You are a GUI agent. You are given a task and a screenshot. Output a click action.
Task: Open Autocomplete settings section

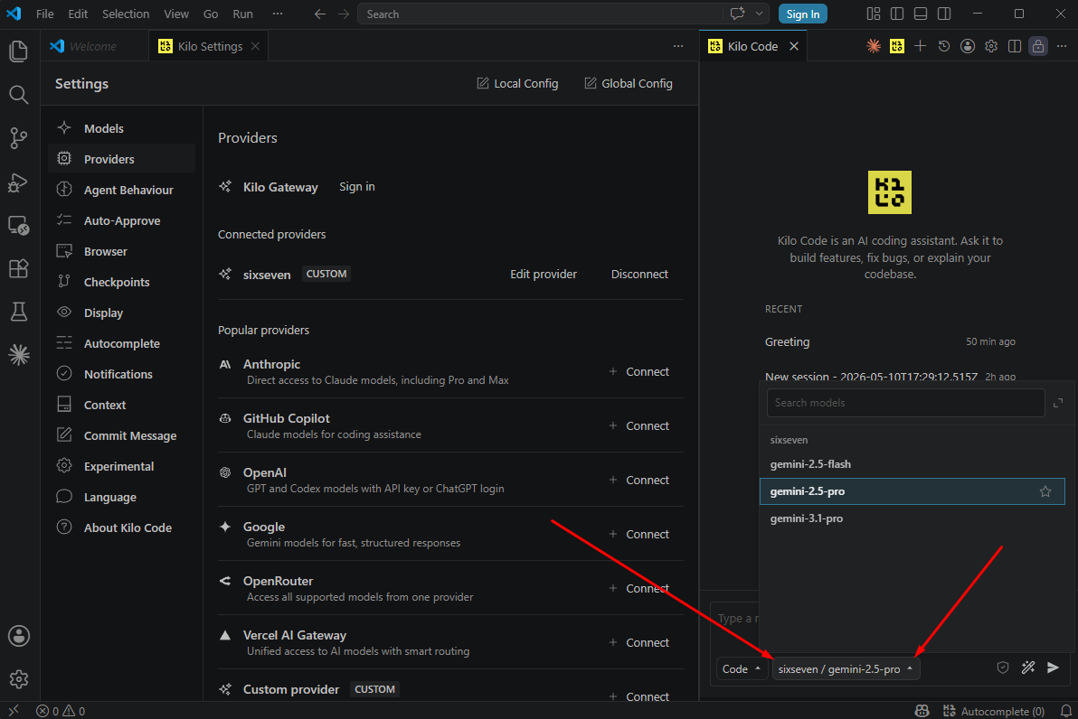pos(122,343)
